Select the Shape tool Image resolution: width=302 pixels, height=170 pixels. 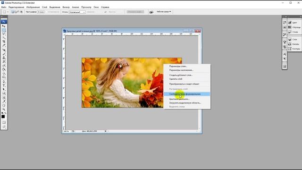point(4,93)
